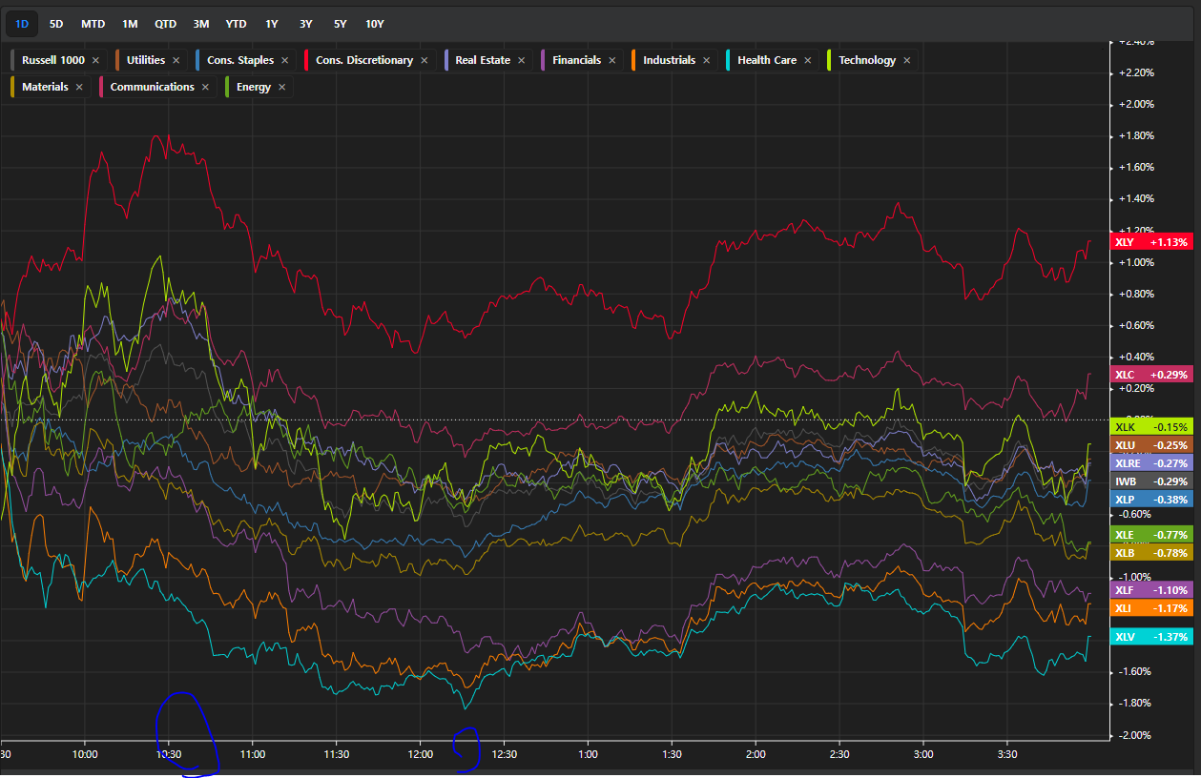Remove Health Care with its x icon
Image resolution: width=1201 pixels, height=778 pixels.
pyautogui.click(x=807, y=60)
